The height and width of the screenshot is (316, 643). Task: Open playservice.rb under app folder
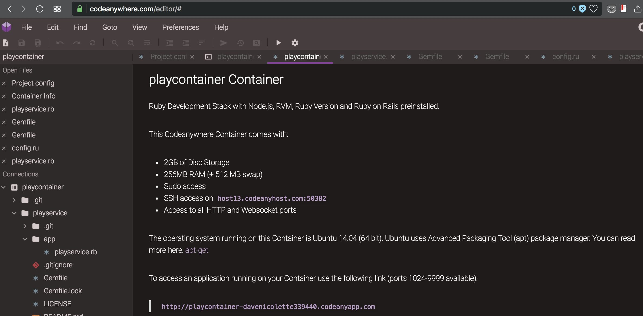pyautogui.click(x=76, y=252)
